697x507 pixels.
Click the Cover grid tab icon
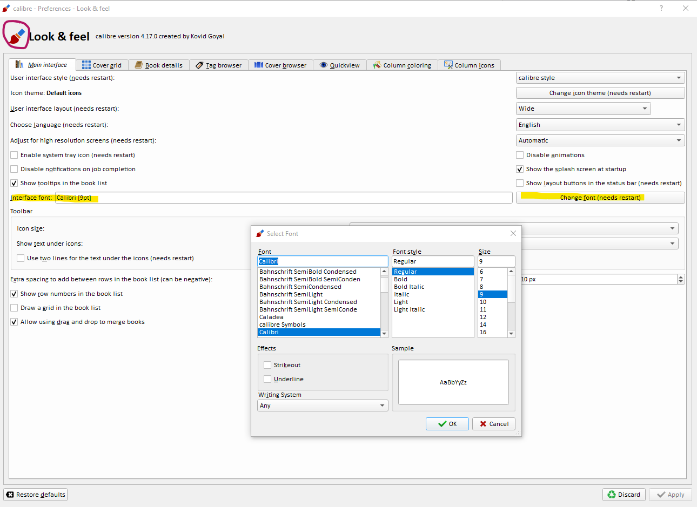86,65
